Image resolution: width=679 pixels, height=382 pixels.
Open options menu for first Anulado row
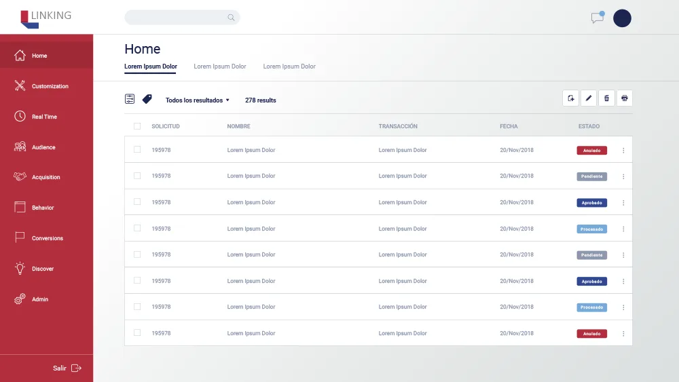click(623, 151)
